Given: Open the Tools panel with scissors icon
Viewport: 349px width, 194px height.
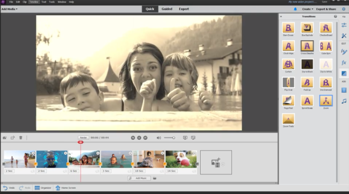Looking at the screenshot, I should [x=344, y=35].
